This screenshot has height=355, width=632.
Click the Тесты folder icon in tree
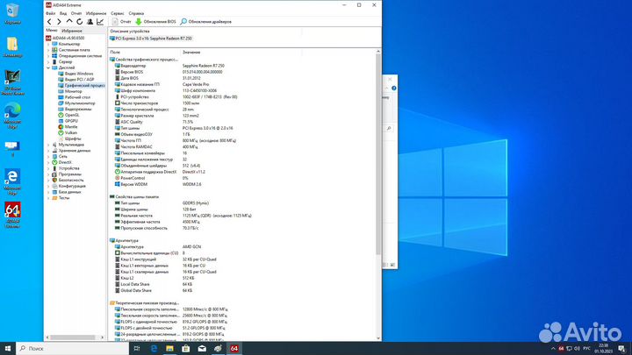click(54, 198)
